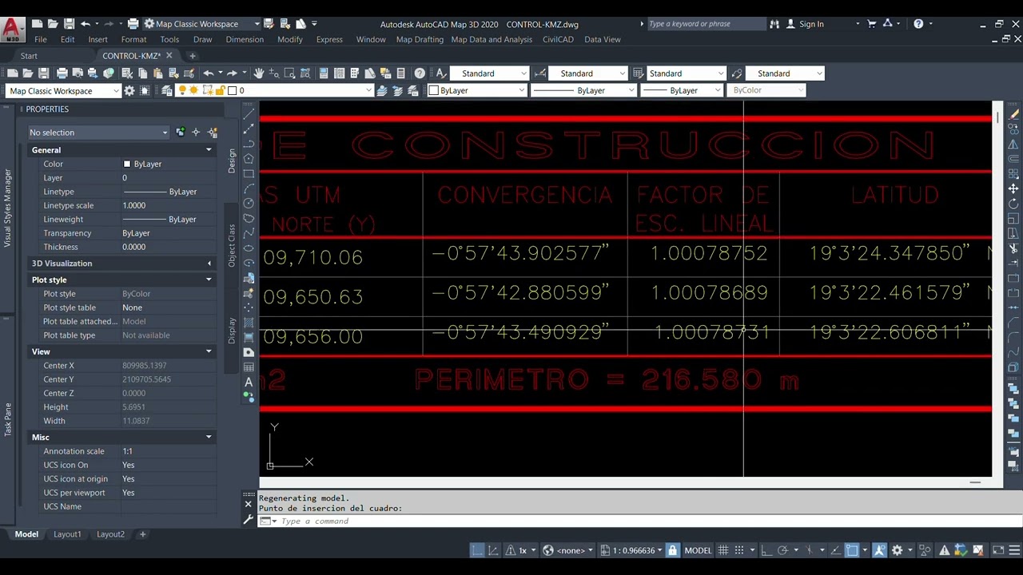Add new drawing tab with plus button
The image size is (1023, 575).
pyautogui.click(x=192, y=56)
